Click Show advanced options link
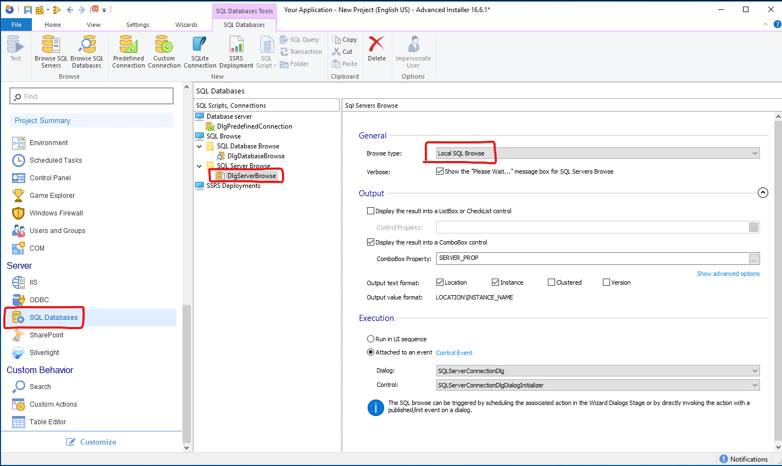The image size is (782, 466). coord(728,274)
